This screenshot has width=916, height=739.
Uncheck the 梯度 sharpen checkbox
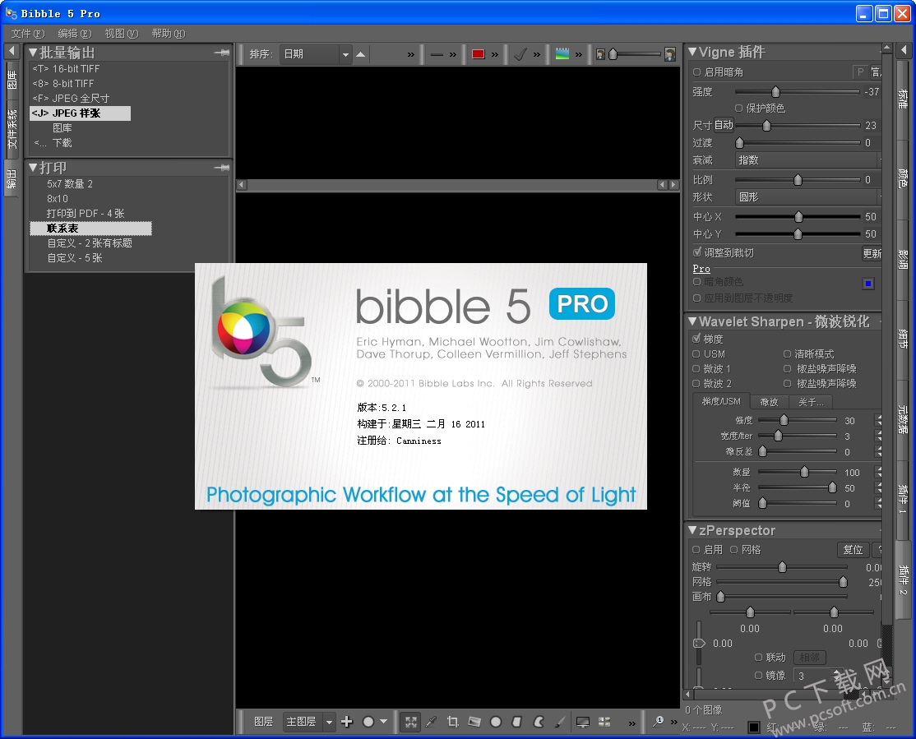click(696, 338)
